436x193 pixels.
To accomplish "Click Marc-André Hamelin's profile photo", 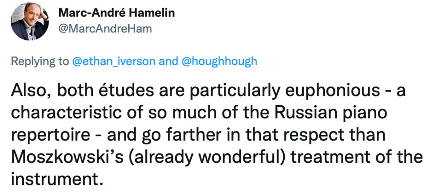I will 29,20.
